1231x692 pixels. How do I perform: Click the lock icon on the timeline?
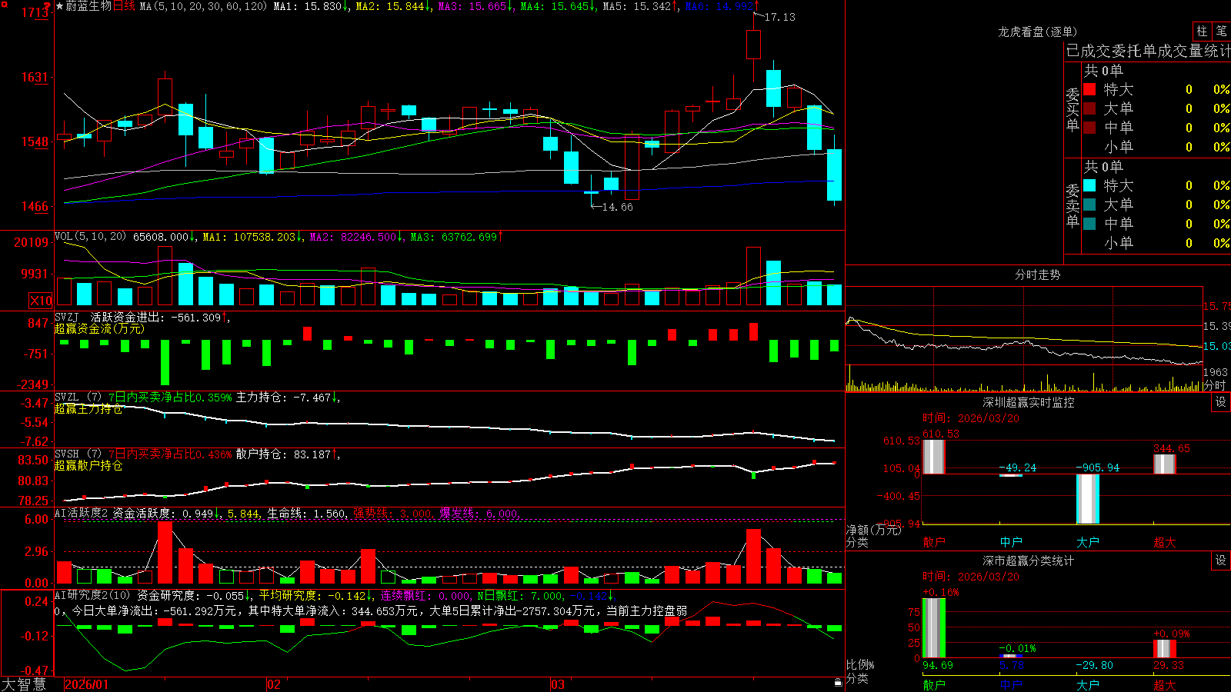tap(839, 683)
